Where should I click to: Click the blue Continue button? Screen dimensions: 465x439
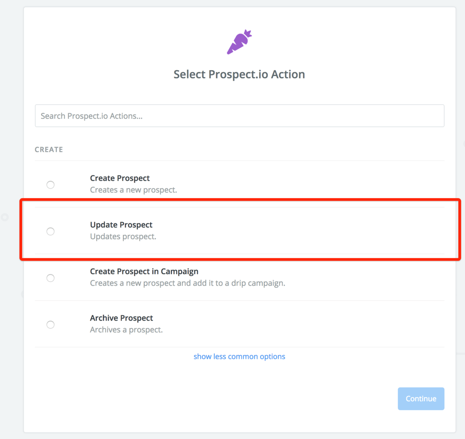click(421, 399)
